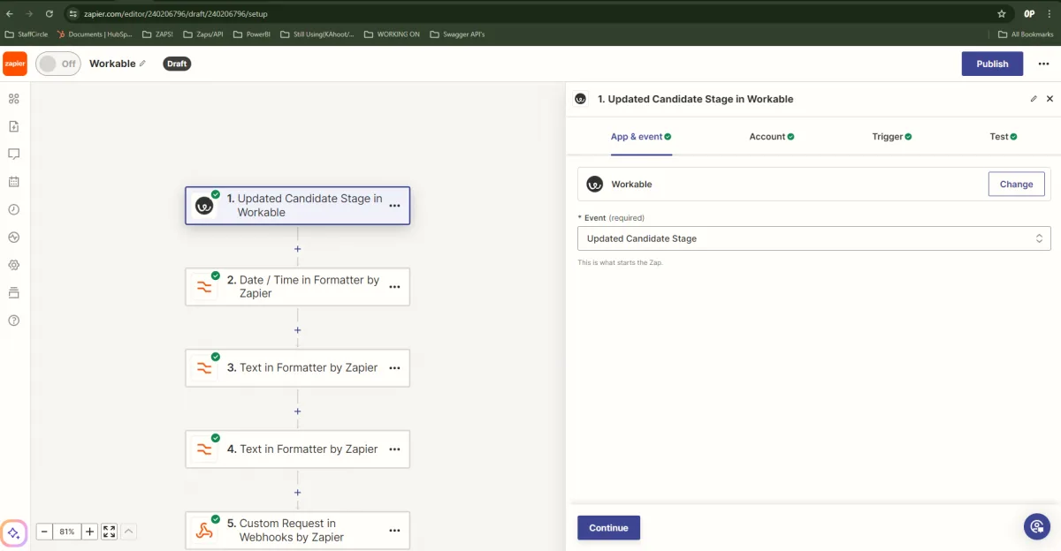This screenshot has height=551, width=1061.
Task: Fit the canvas to view icon
Action: coord(109,532)
